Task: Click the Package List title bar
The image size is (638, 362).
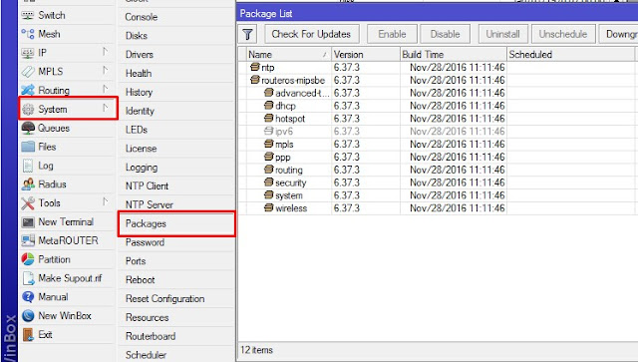Action: (437, 13)
